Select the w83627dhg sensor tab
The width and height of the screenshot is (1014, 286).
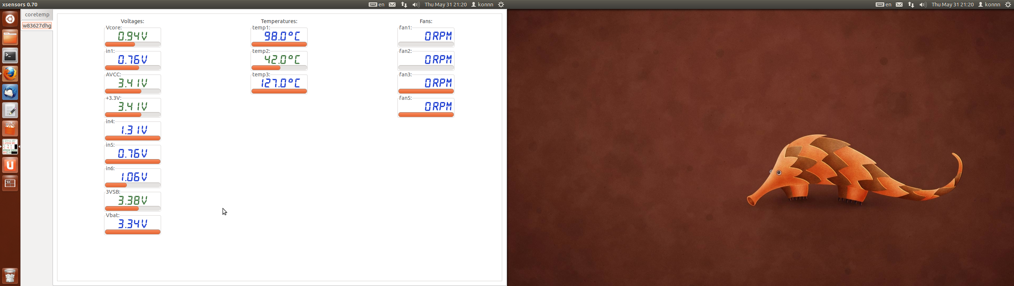(37, 26)
